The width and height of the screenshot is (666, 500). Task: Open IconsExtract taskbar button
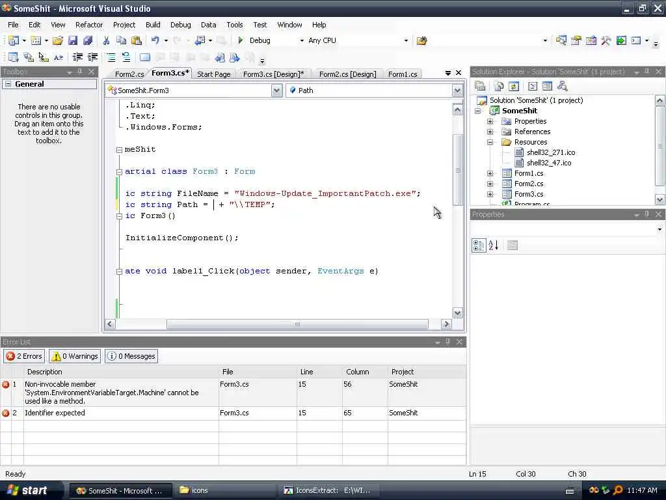(329, 490)
